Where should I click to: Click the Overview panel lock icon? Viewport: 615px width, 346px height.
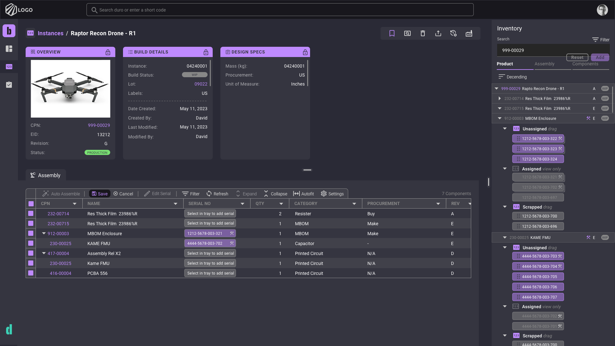tap(108, 52)
